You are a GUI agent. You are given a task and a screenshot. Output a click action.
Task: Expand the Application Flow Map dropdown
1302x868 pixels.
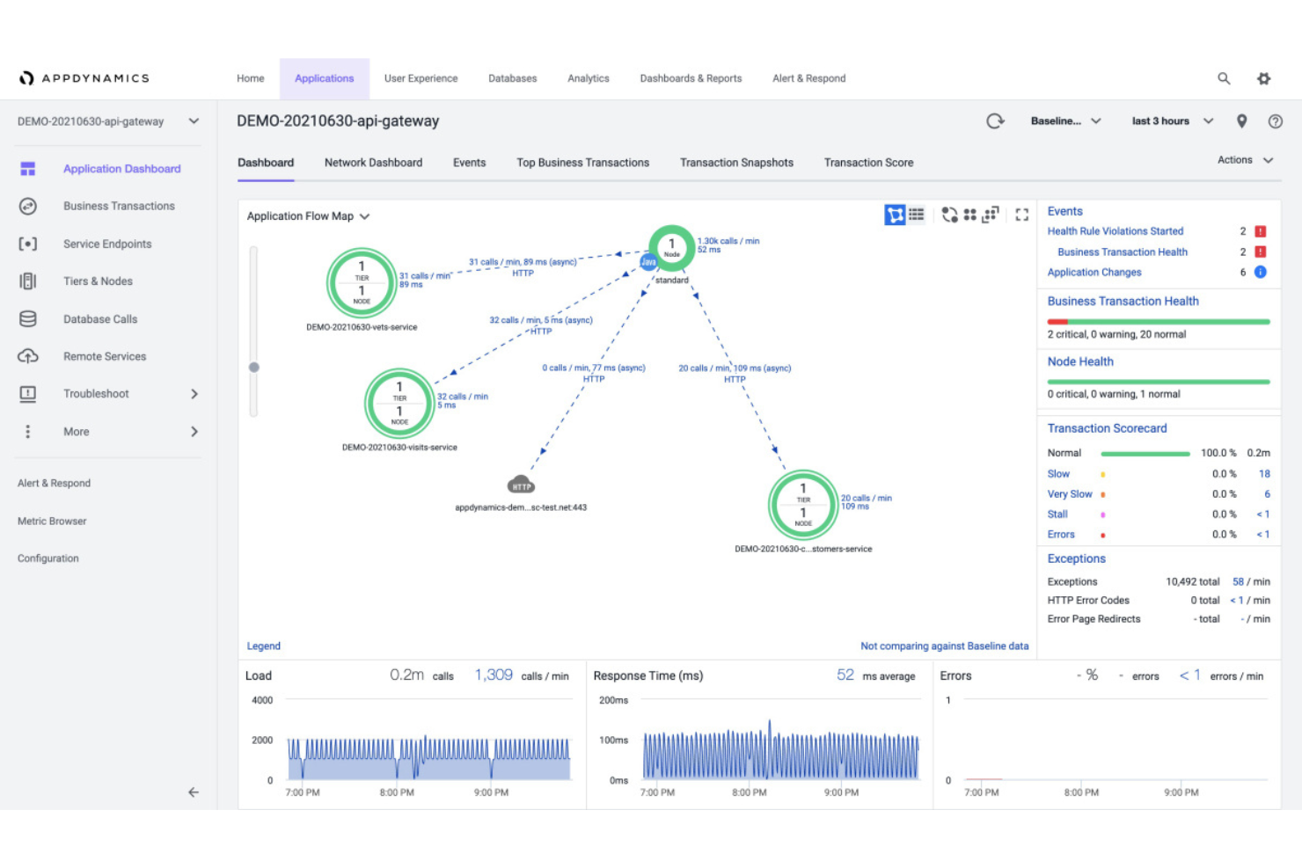(x=308, y=216)
